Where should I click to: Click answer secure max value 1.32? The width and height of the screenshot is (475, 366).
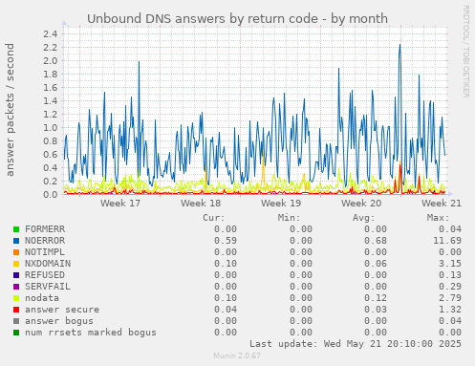450,310
